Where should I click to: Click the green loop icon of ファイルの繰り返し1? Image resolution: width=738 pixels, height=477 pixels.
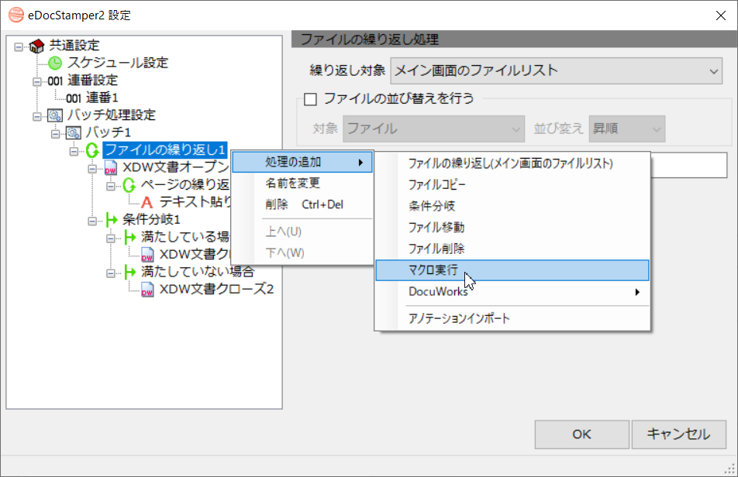91,150
